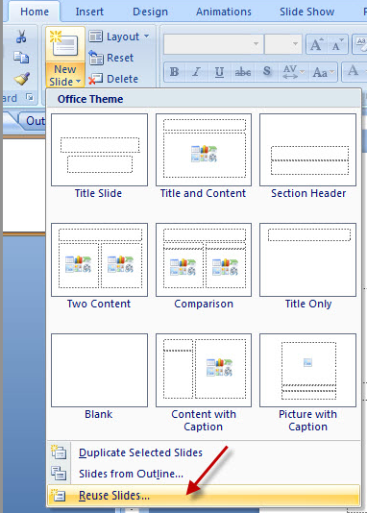Reset the slide with Reset
This screenshot has width=367, height=513.
point(111,58)
